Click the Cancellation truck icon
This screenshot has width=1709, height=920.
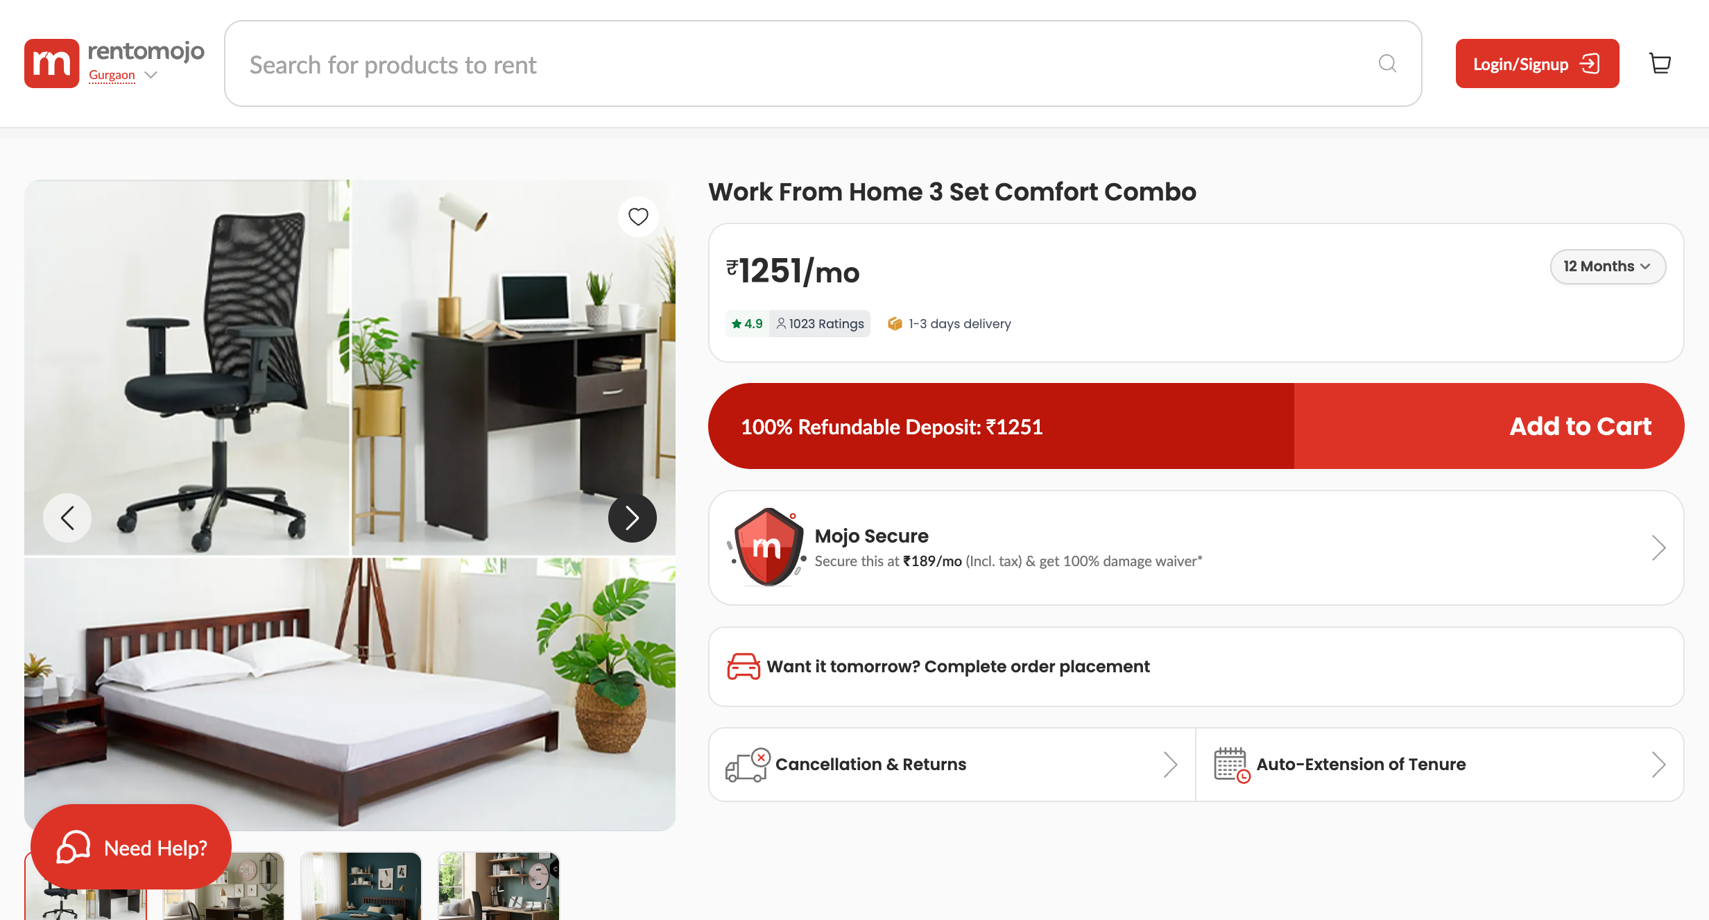tap(748, 765)
